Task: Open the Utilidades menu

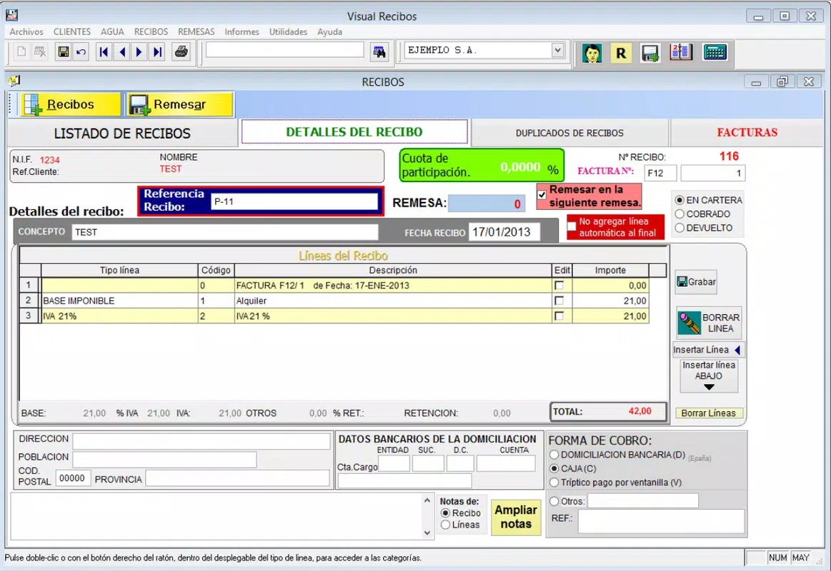Action: [288, 31]
